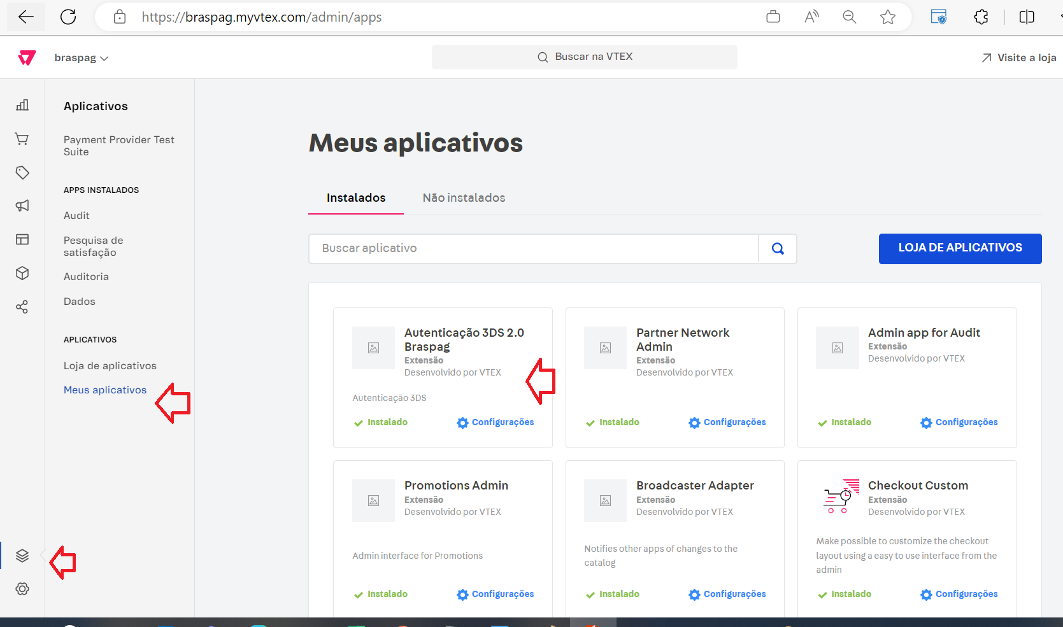Open the shipping box sidebar icon
This screenshot has height=627, width=1063.
22,273
